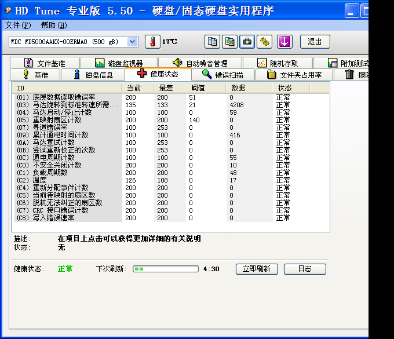
Task: Switch to the 基准 tab
Action: click(x=35, y=75)
